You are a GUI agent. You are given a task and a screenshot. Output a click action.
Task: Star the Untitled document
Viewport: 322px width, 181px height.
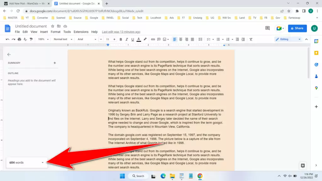53,26
